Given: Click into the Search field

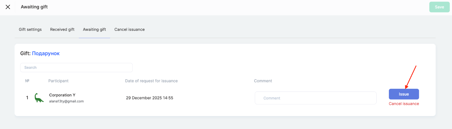Looking at the screenshot, I should click(76, 68).
